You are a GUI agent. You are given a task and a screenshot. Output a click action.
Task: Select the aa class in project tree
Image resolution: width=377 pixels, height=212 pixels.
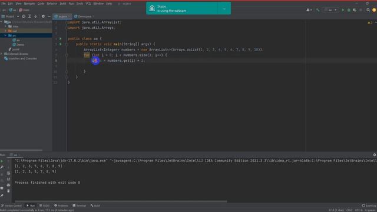tap(16, 40)
